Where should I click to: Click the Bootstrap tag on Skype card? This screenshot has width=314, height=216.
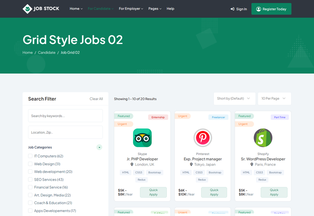[x=155, y=172]
